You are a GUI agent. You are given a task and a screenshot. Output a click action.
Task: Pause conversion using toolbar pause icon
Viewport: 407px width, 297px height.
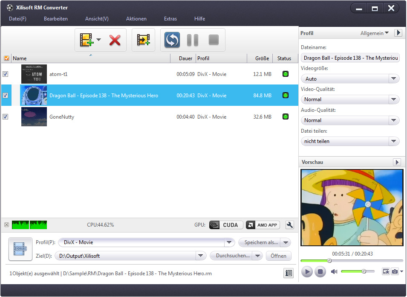click(193, 40)
